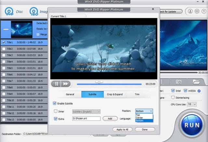Click the fast forward button
208x142 pixels.
[65, 84]
